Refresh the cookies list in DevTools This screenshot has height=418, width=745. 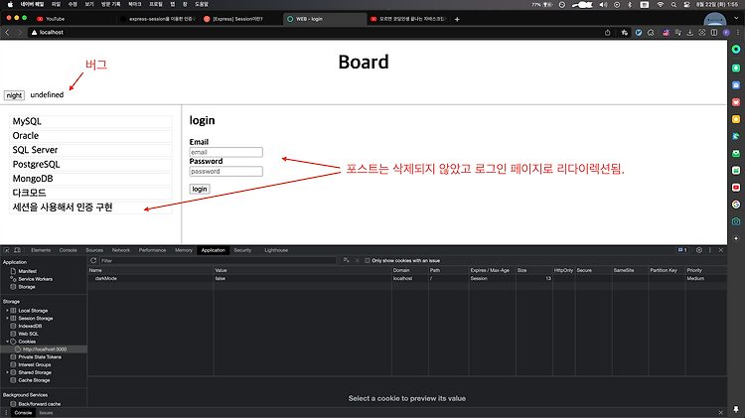(93, 260)
